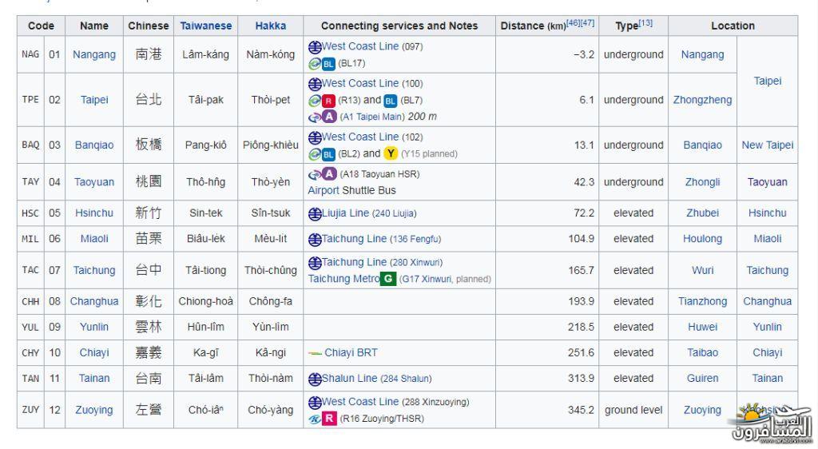
Task: Open the Airport Shuttle Bus link
Action: coord(323,191)
